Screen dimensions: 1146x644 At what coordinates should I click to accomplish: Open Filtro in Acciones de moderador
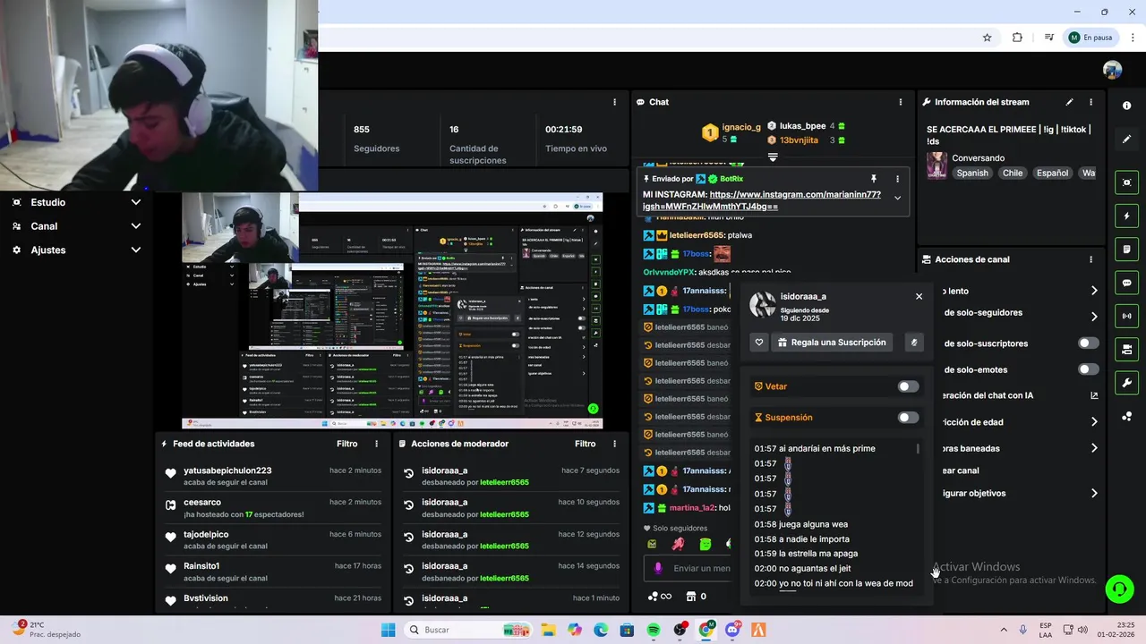pyautogui.click(x=585, y=444)
